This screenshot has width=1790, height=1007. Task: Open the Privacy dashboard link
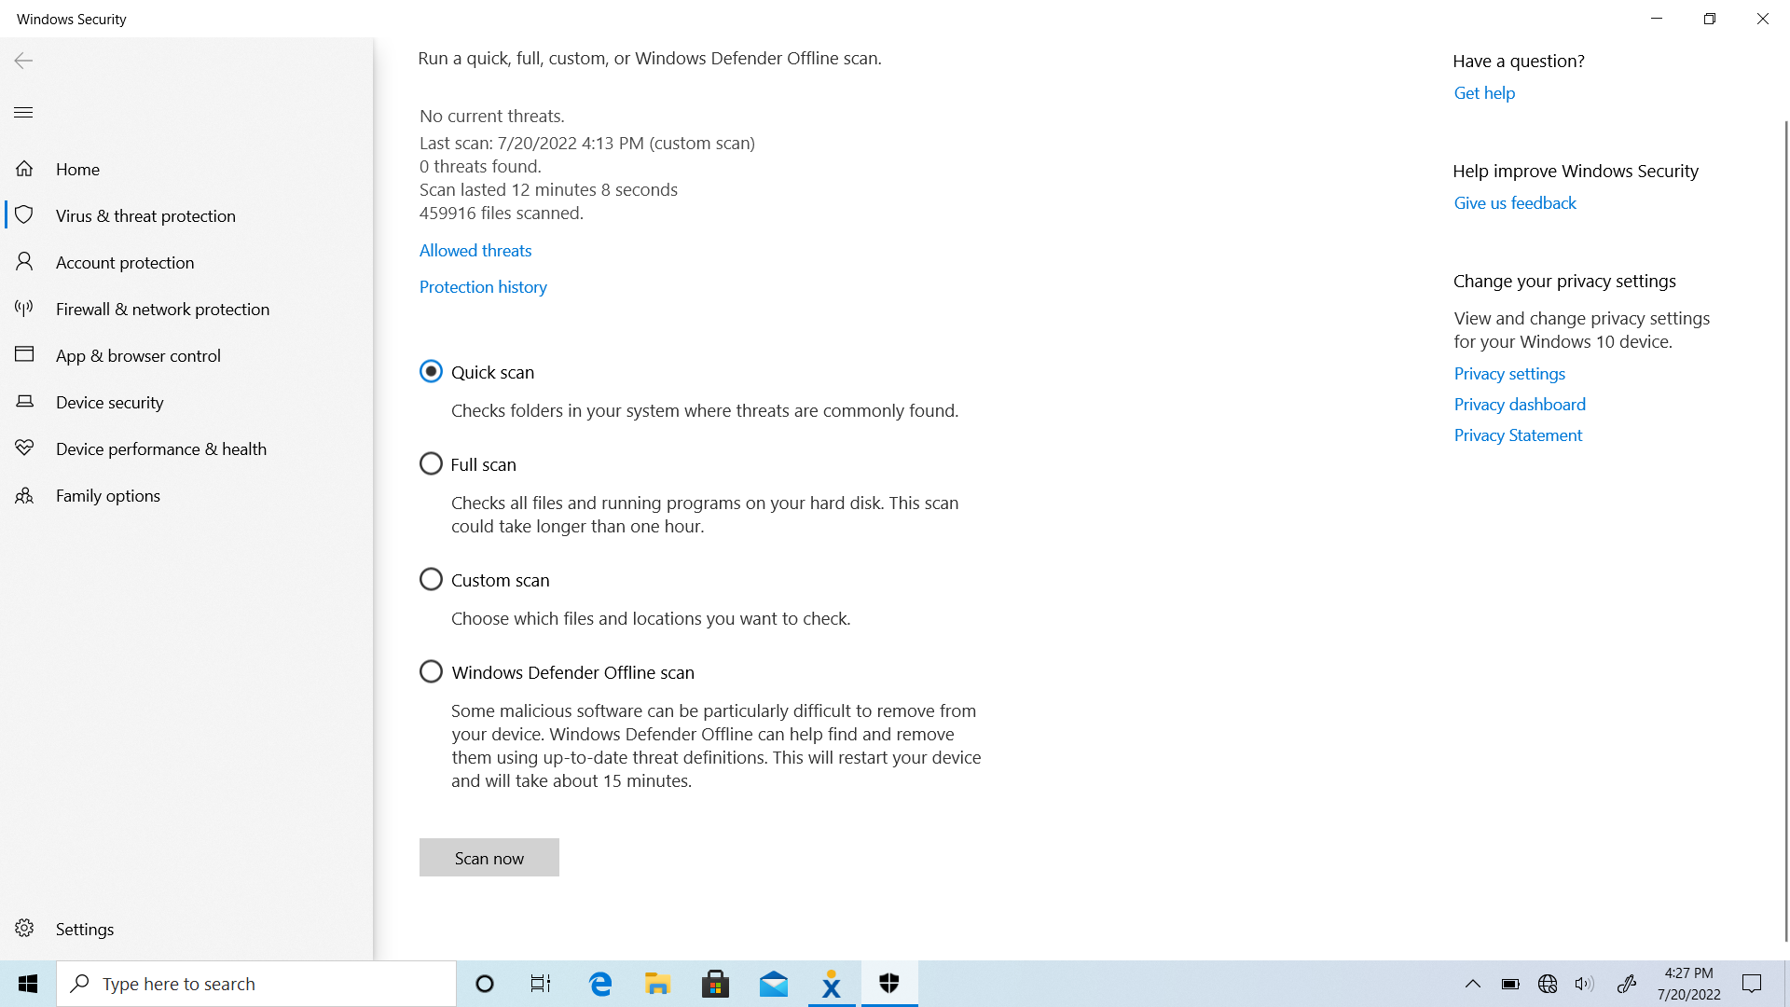pos(1520,405)
